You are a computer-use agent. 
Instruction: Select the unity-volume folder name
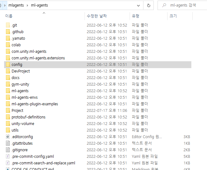tap(23, 124)
